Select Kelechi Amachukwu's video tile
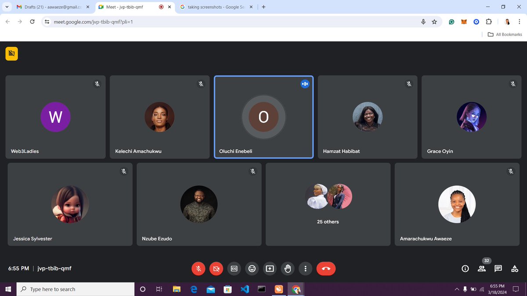 tap(159, 117)
